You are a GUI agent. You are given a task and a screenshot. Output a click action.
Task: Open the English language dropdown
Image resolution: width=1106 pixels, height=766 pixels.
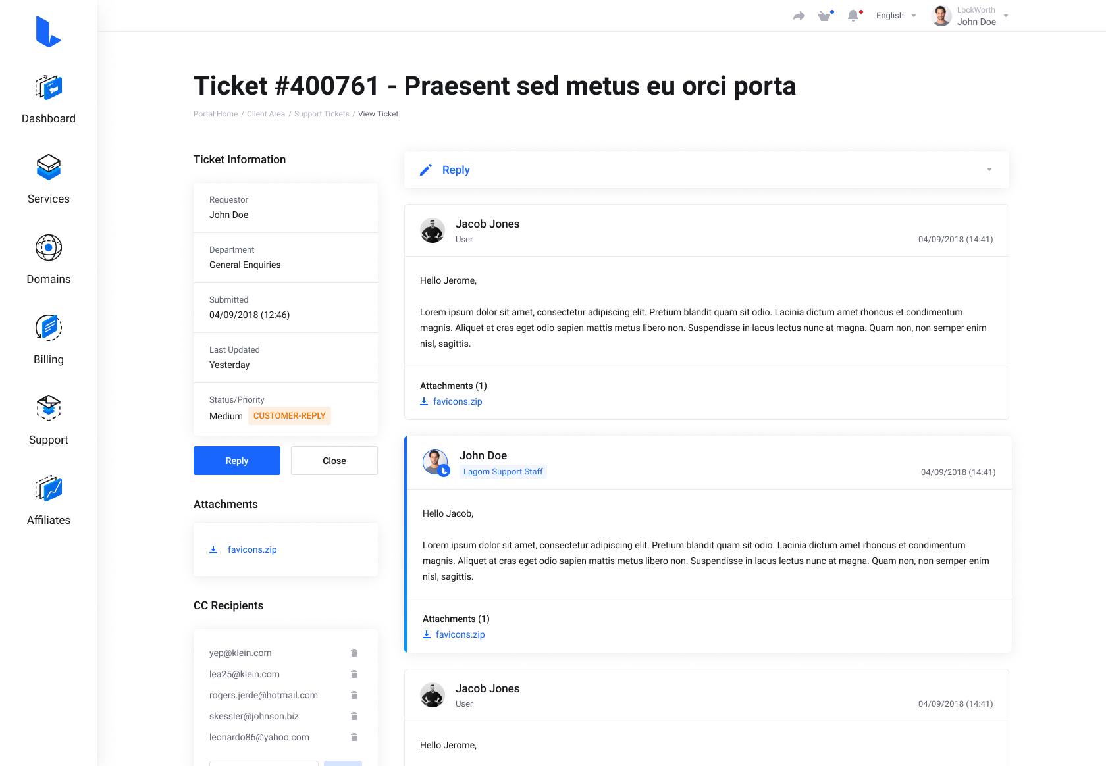coord(895,16)
